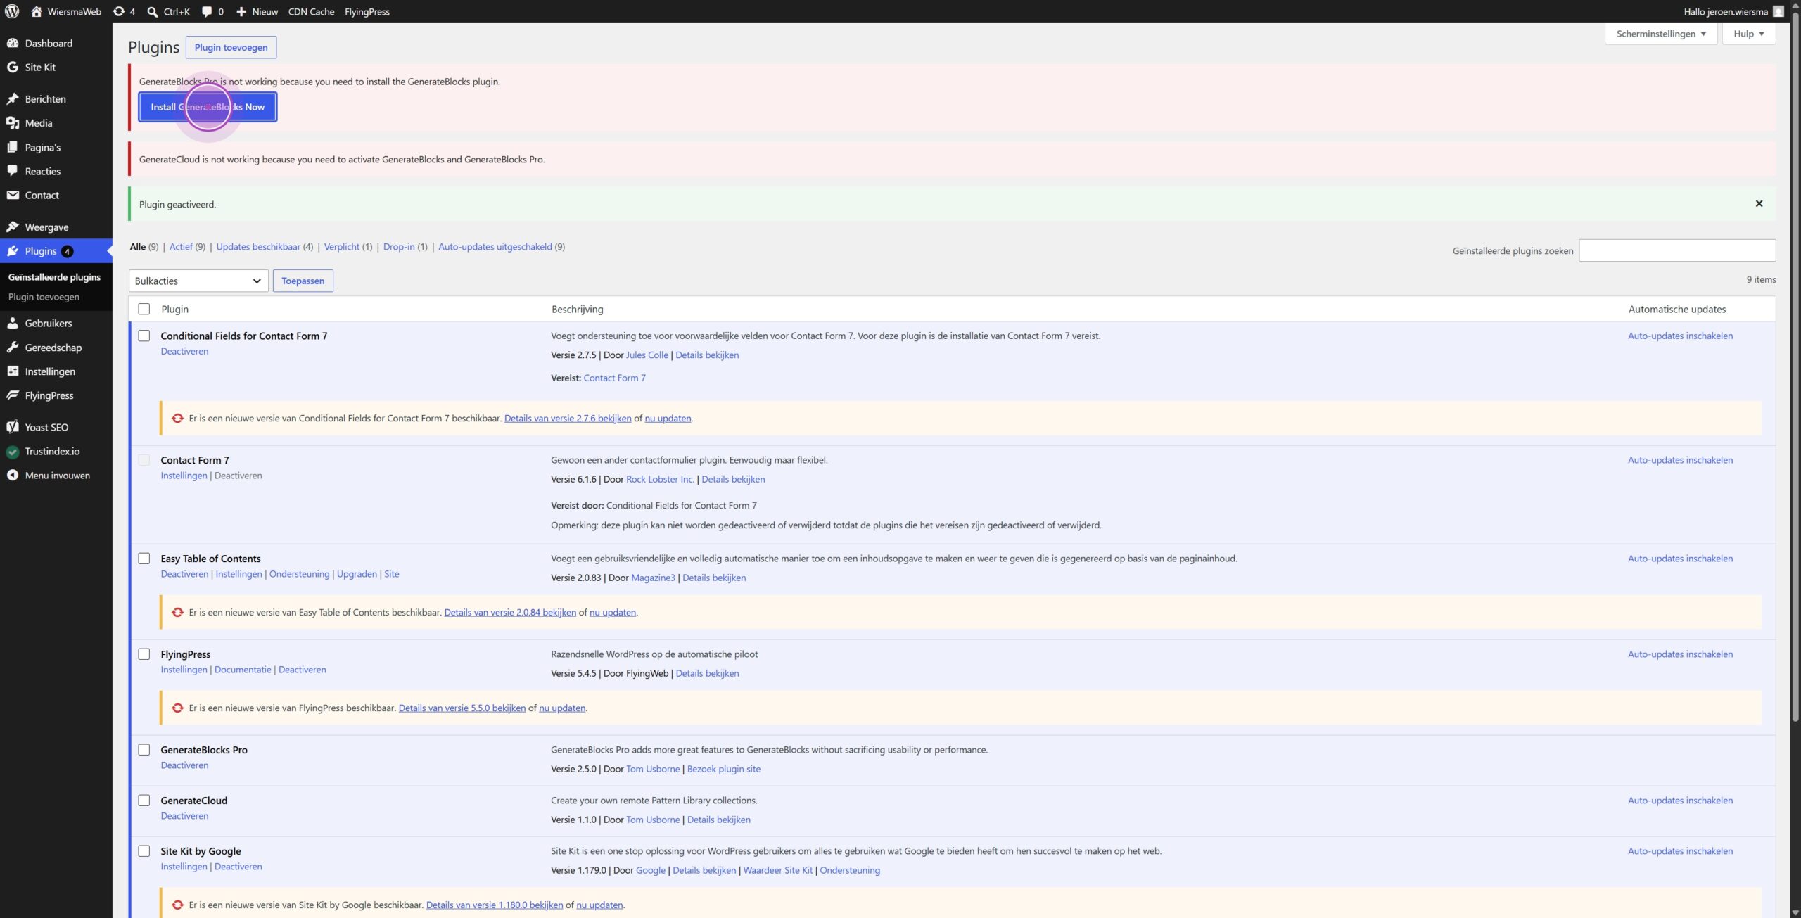The image size is (1801, 918).
Task: Check the GenerateBlocks Pro checkbox
Action: (144, 749)
